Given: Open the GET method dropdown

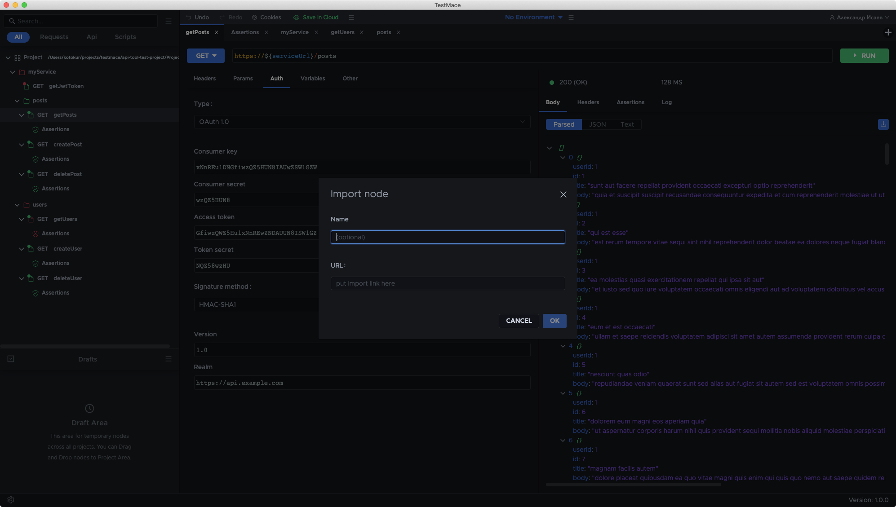Looking at the screenshot, I should (x=206, y=56).
